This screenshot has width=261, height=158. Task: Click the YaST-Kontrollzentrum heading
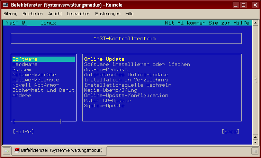[x=125, y=39]
